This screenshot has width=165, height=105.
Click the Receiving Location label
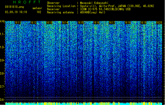[x=61, y=6]
